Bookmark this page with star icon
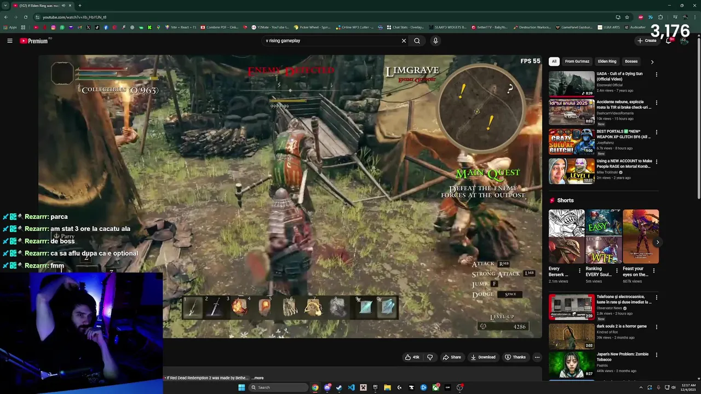Screen dimensions: 701x394 [x=627, y=17]
